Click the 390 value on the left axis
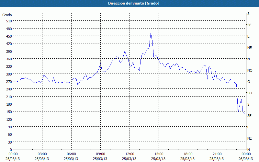Viewport: 259px width, 162px height. click(9, 52)
